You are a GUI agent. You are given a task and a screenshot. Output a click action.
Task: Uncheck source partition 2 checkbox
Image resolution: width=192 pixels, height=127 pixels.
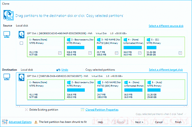pyautogui.click(x=90, y=53)
